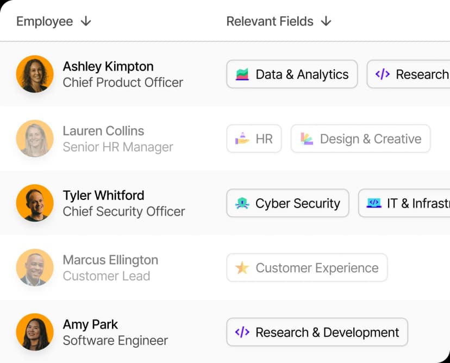Open Ashley Kimpton's profile photo
Viewport: 450px width, 363px height.
pos(35,74)
